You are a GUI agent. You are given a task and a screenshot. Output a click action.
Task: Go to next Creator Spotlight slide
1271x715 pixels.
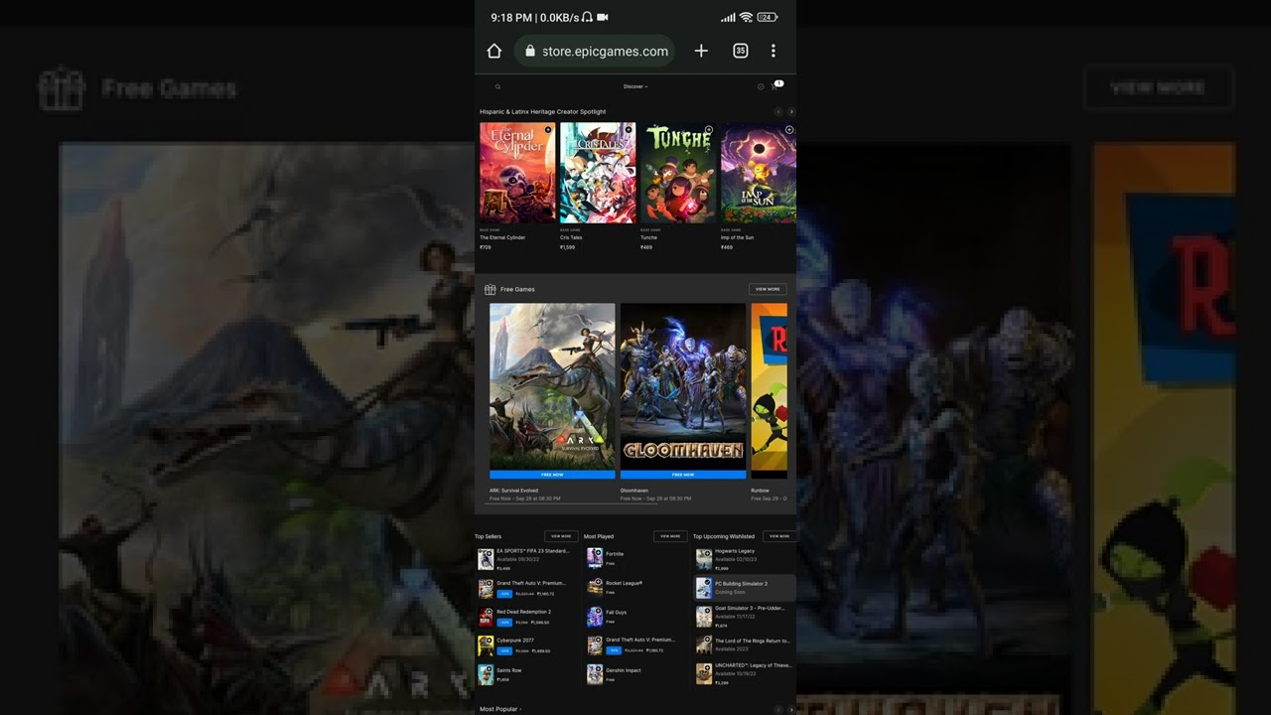pyautogui.click(x=791, y=112)
